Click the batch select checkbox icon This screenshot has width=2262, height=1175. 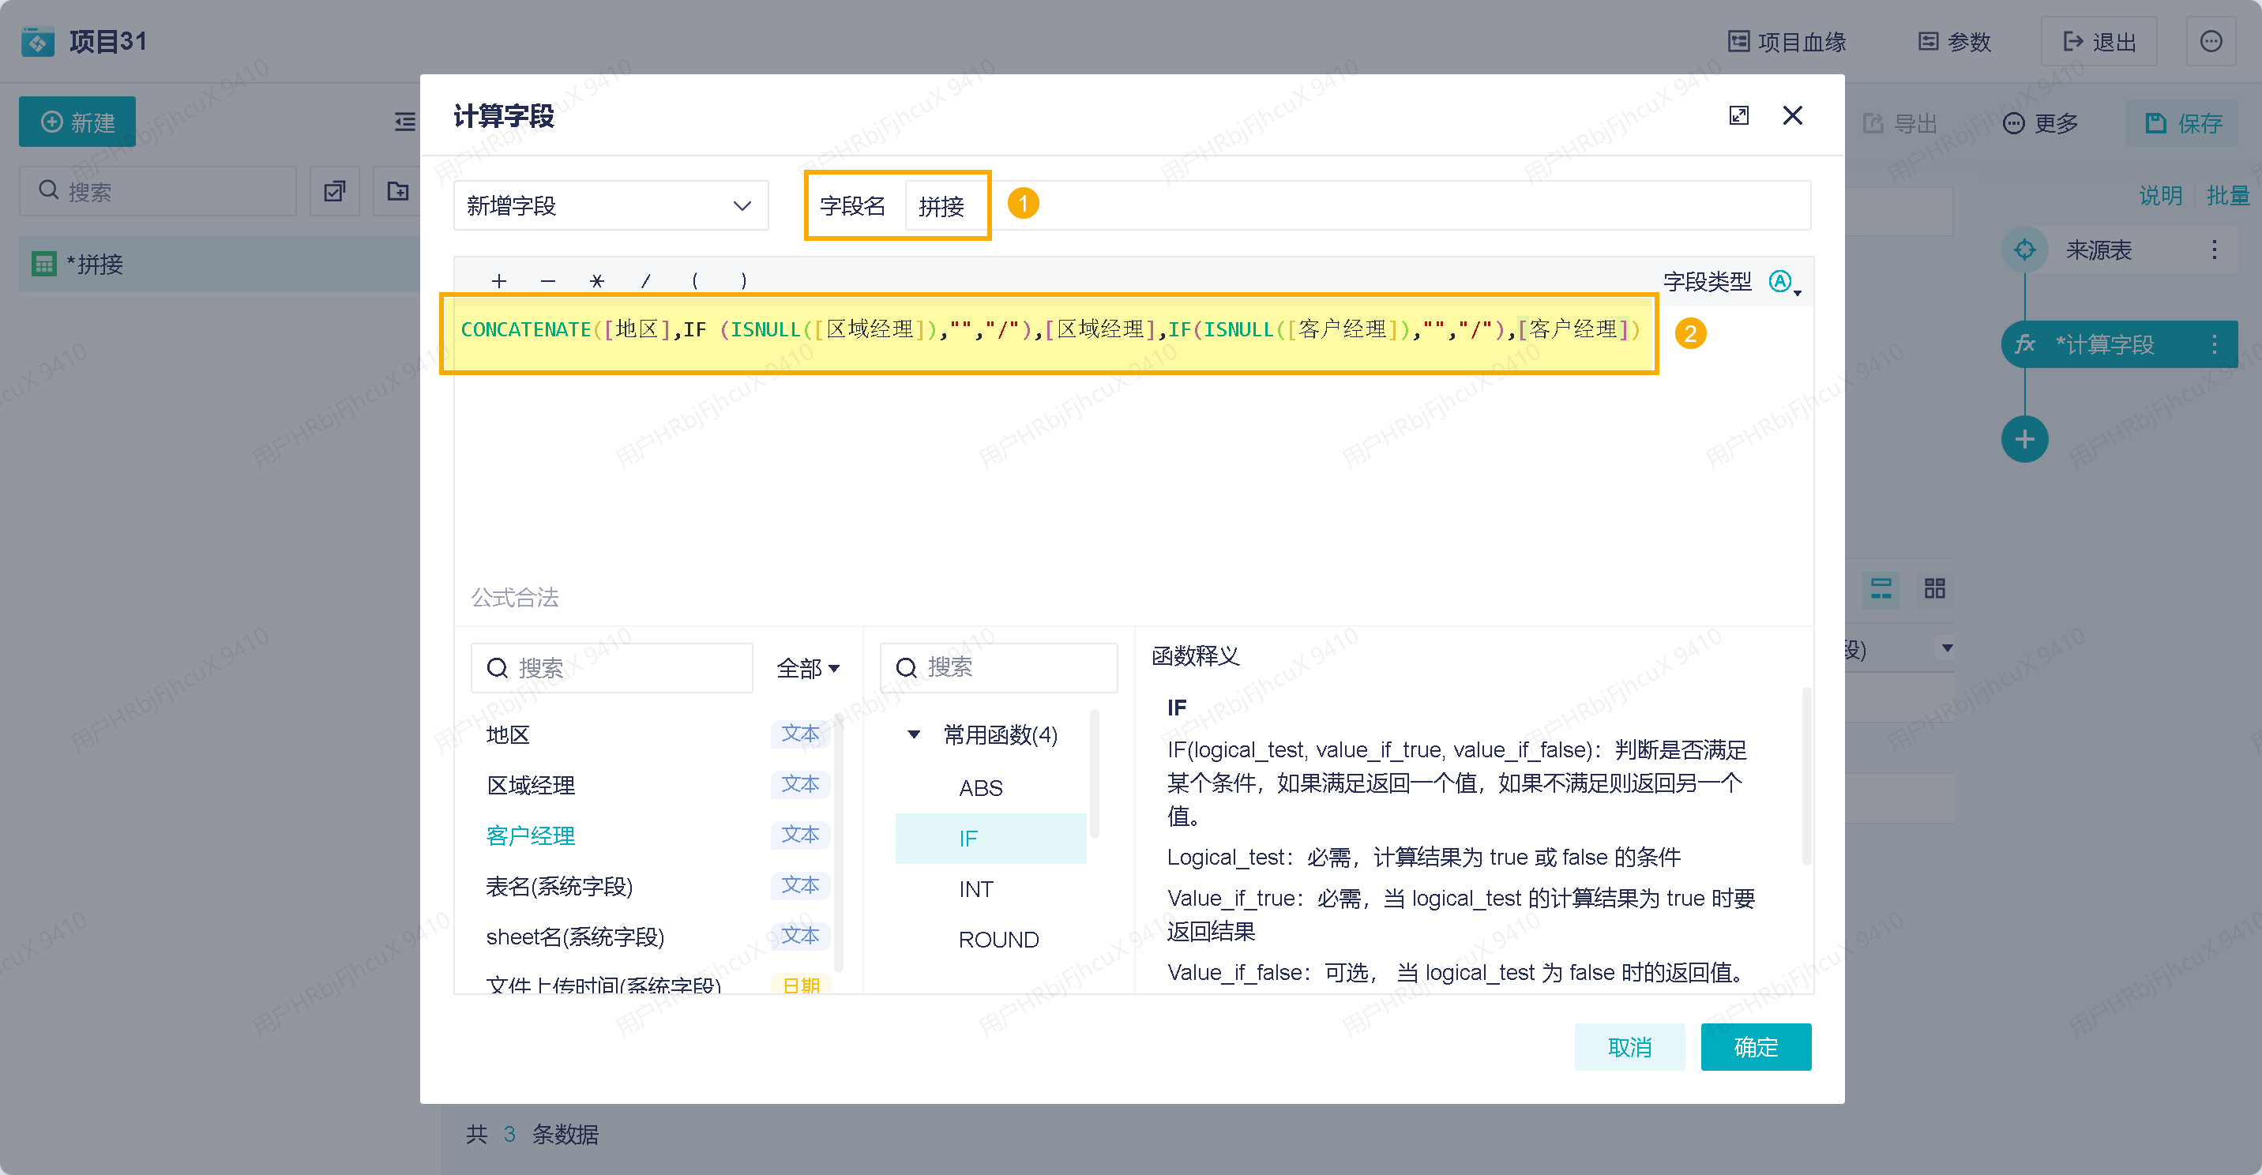[335, 190]
